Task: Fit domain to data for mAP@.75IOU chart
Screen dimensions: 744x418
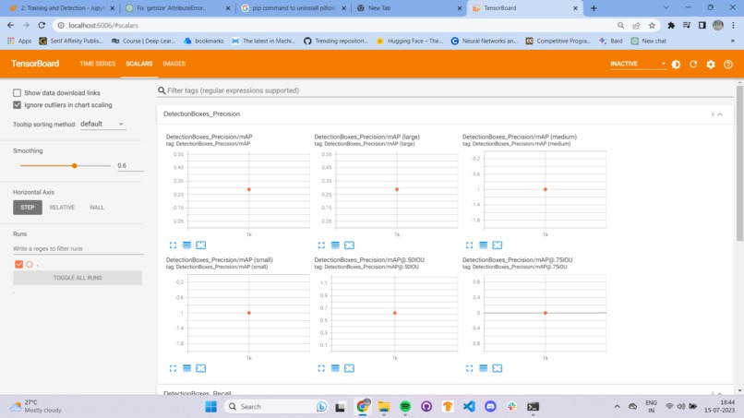Action: point(498,368)
